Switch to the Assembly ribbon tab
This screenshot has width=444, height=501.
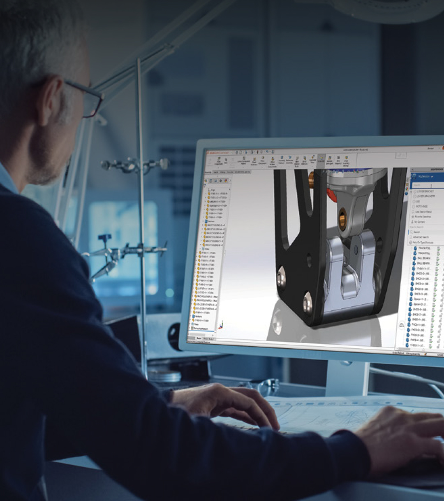point(208,172)
